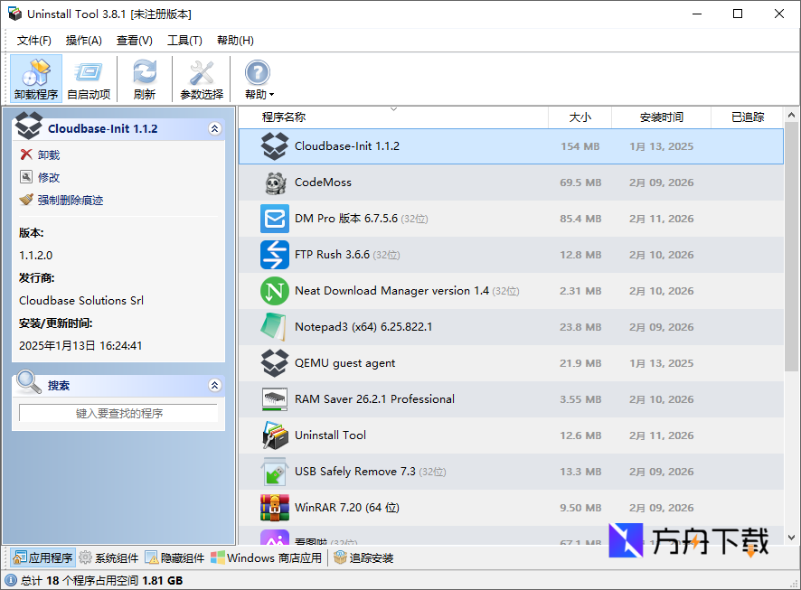Open 自启动项 from the toolbar
The height and width of the screenshot is (590, 801).
pos(88,78)
